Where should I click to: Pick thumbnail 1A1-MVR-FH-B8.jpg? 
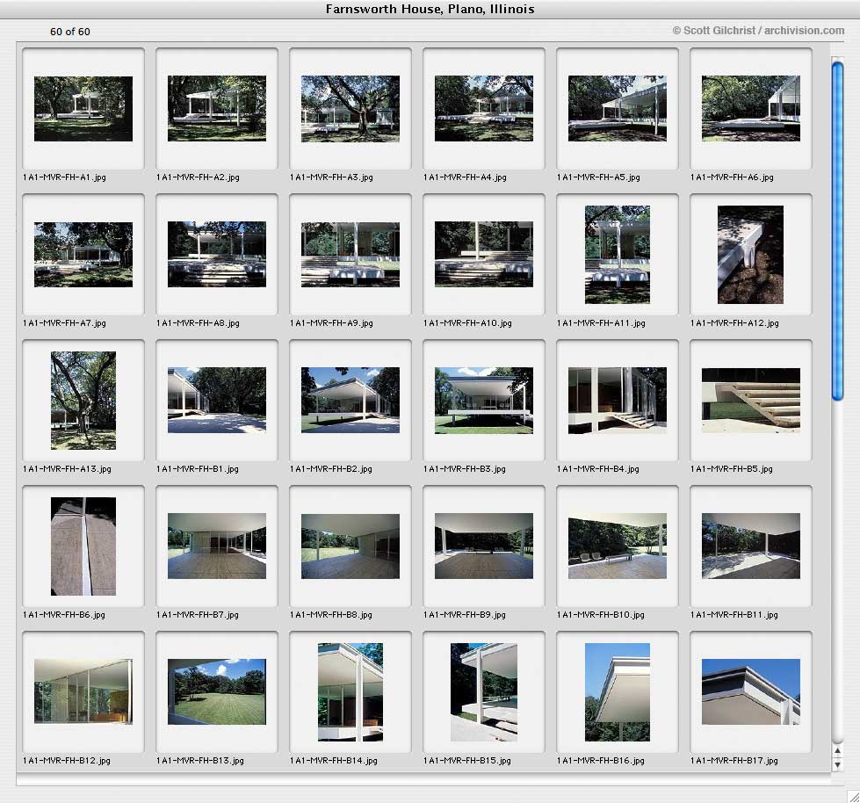click(x=351, y=546)
